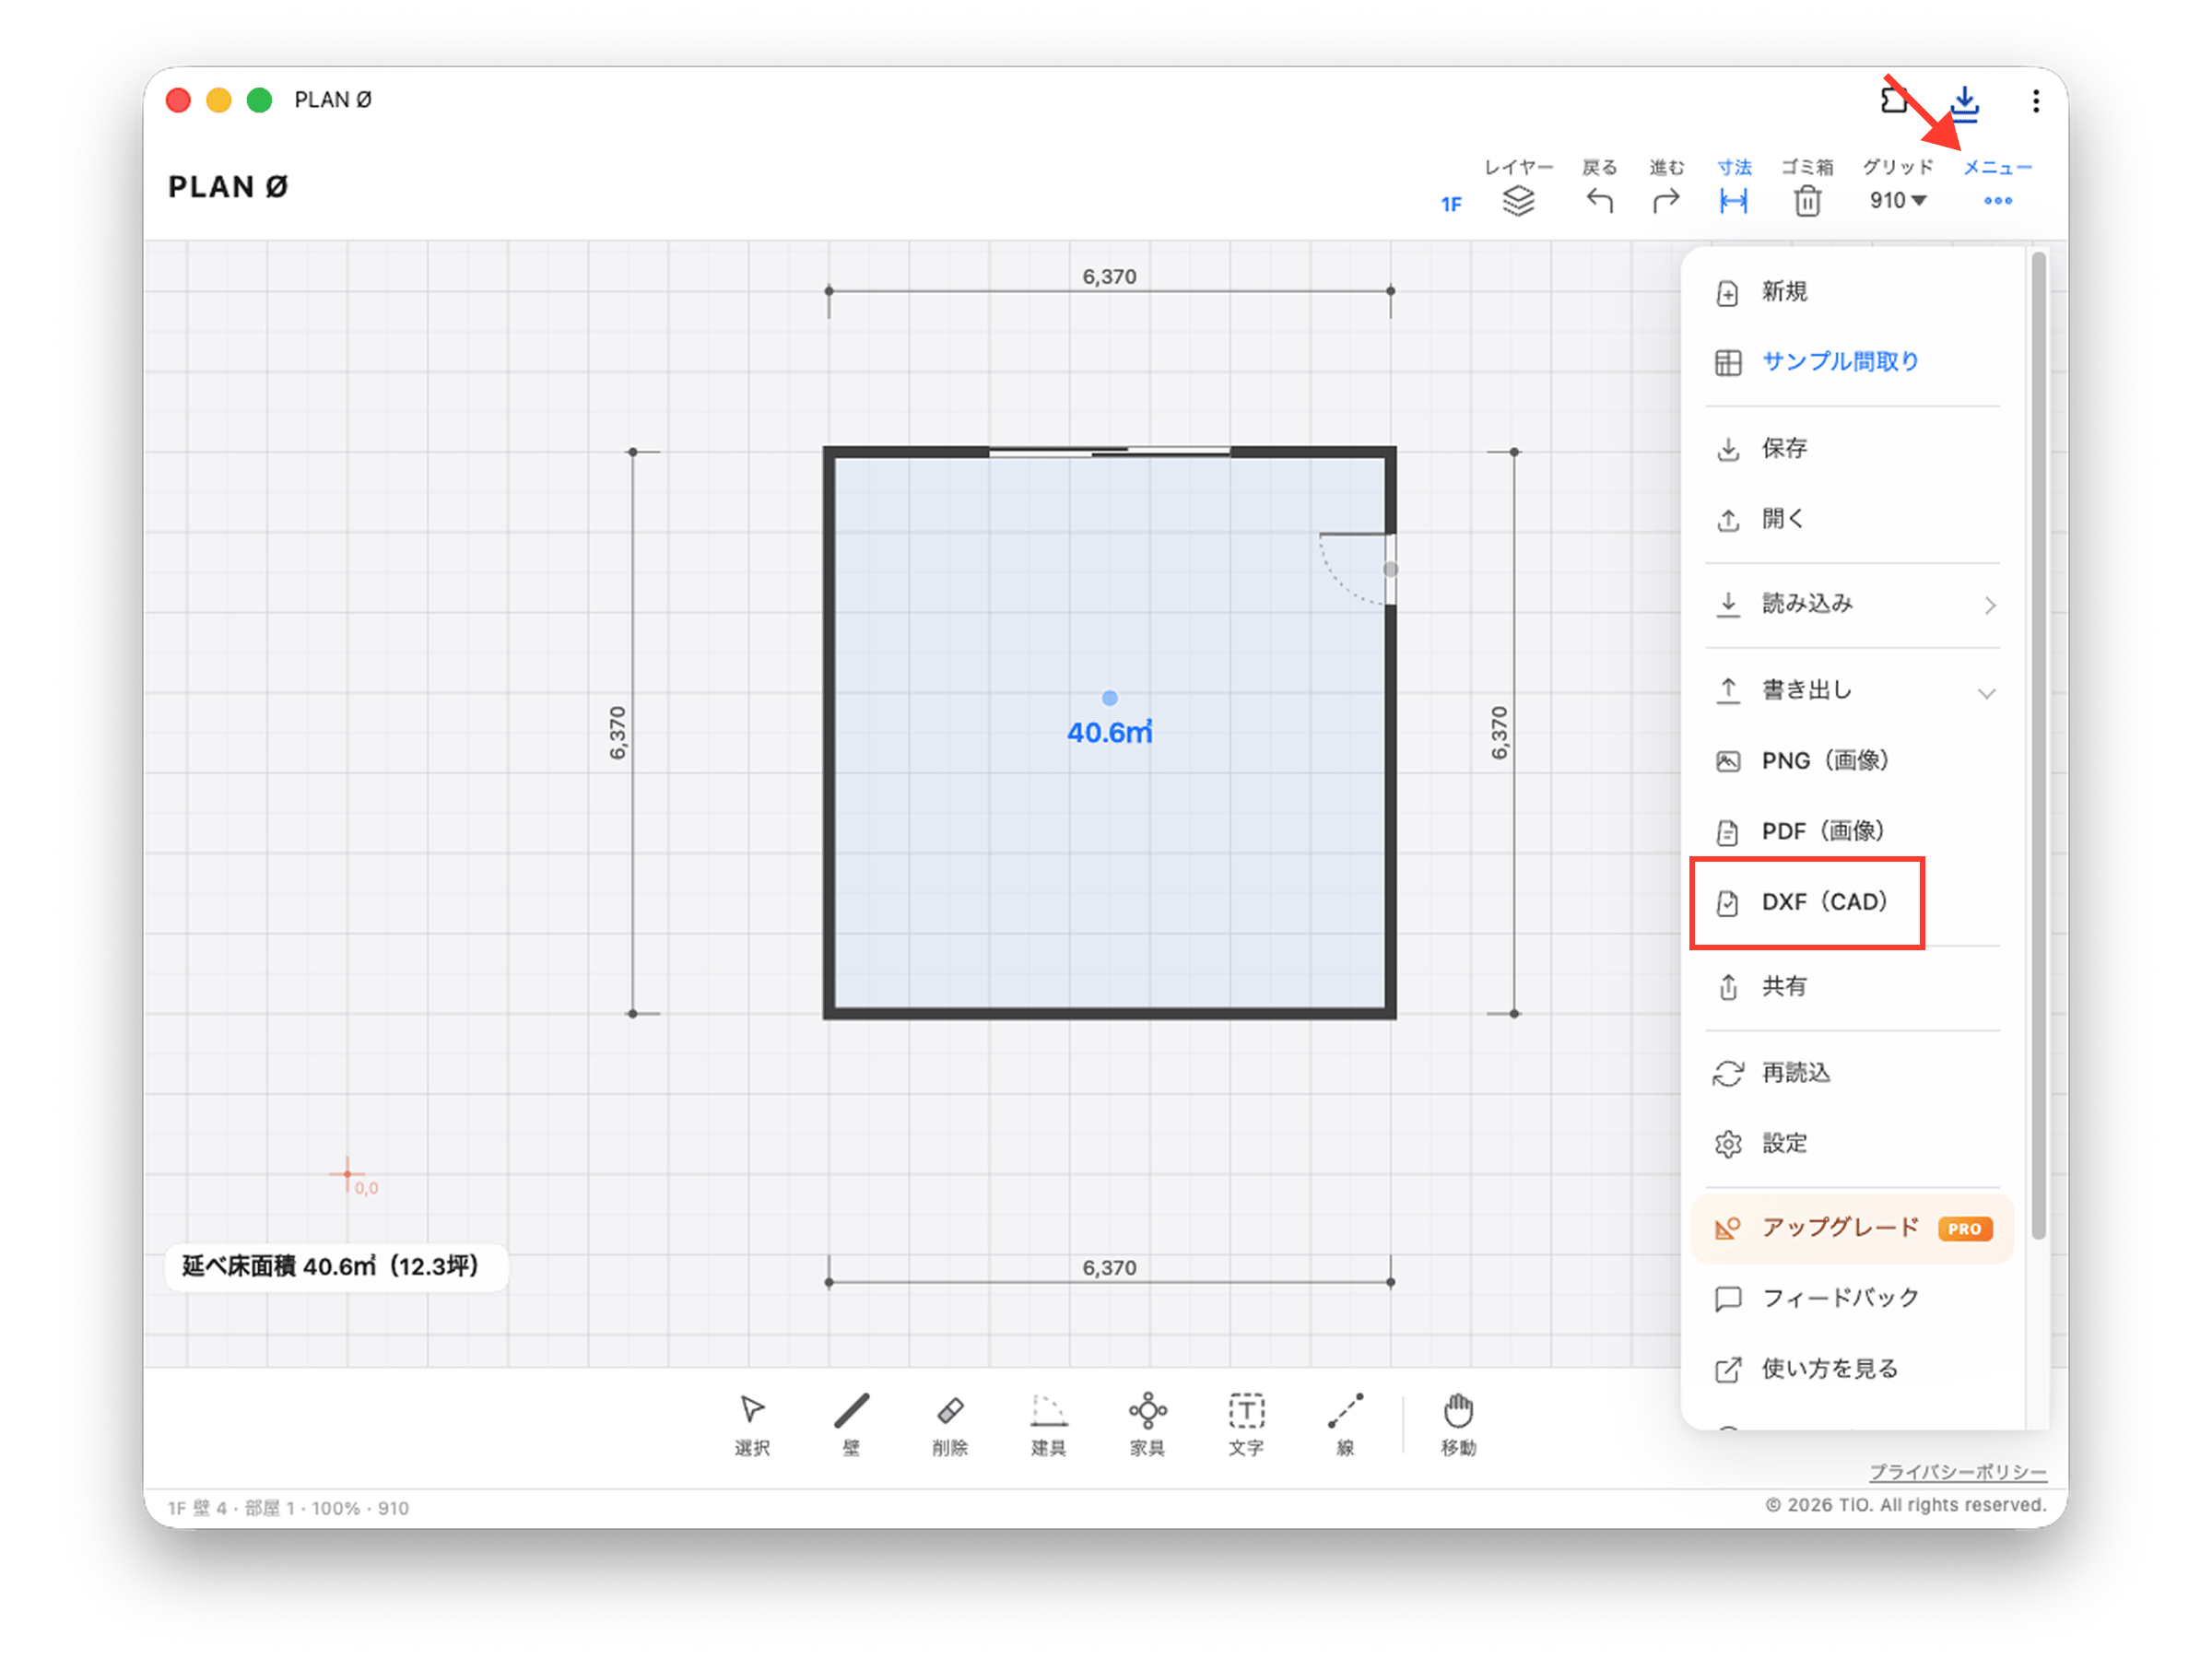
Task: Click the right vertical 6,370 dimension
Action: [x=1498, y=733]
